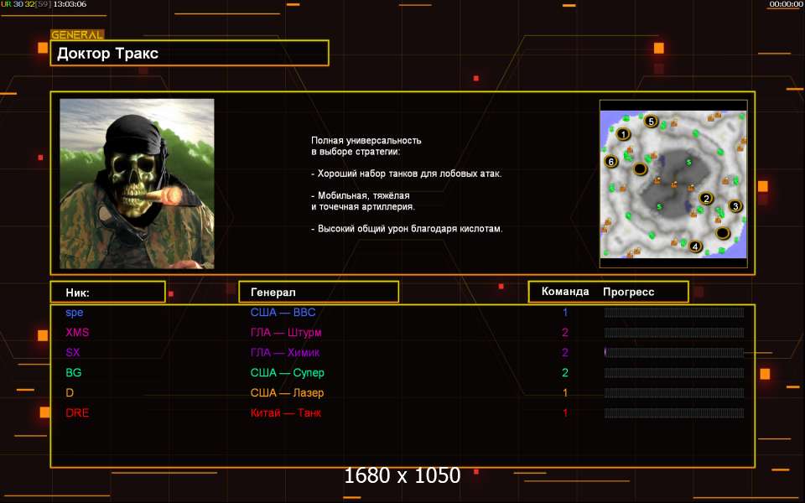
Task: Select player nickname spe
Action: click(x=75, y=313)
